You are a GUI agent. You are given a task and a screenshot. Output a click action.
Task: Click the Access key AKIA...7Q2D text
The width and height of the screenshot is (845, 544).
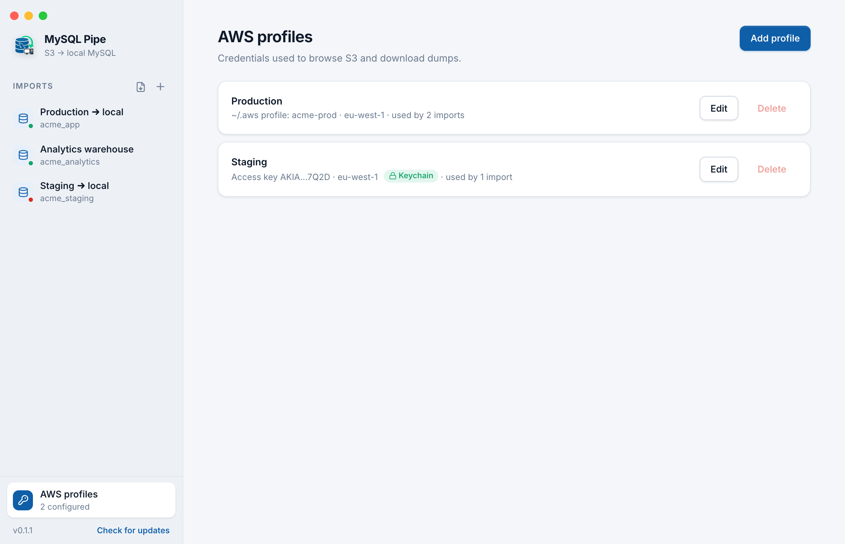[x=281, y=177]
